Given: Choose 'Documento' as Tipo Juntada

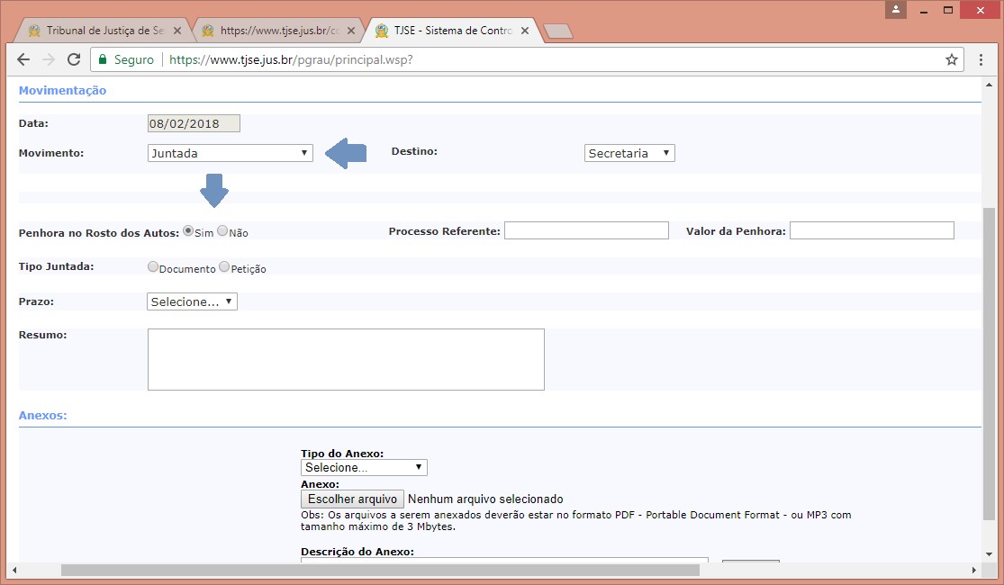Looking at the screenshot, I should (153, 267).
